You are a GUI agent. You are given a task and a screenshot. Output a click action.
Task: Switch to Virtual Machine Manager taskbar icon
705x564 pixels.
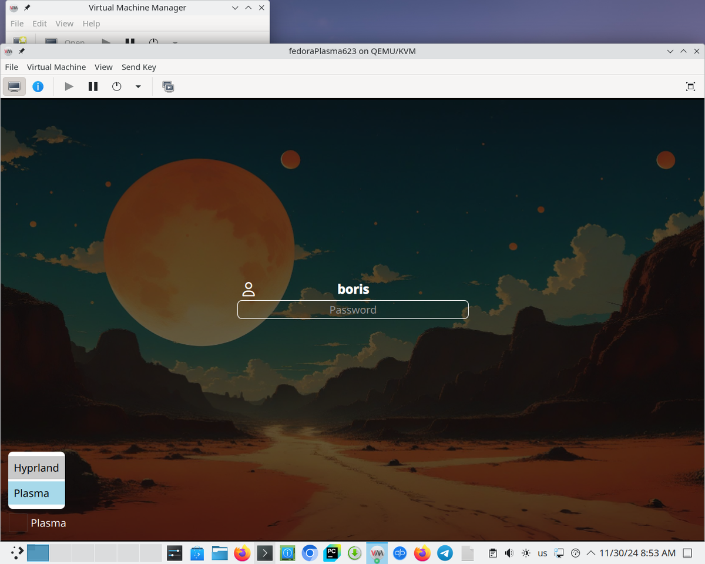click(x=377, y=552)
